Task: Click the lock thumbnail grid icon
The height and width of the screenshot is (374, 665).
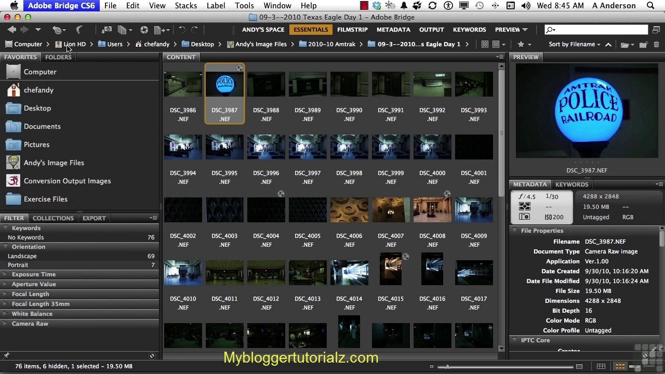Action: [601, 366]
